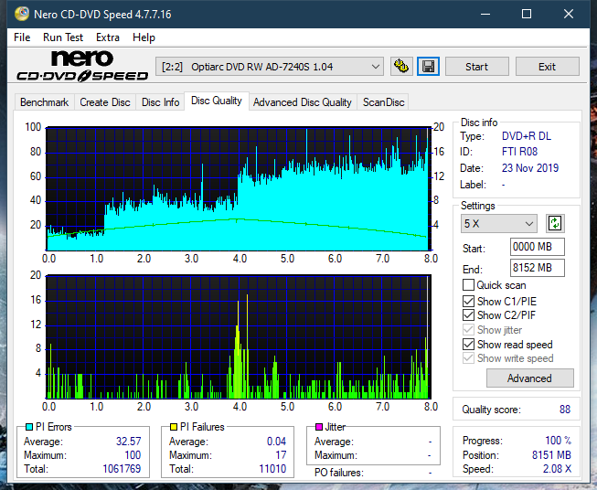Viewport: 597px width, 490px height.
Task: Click the disc ID text FTI R08
Action: coord(519,152)
